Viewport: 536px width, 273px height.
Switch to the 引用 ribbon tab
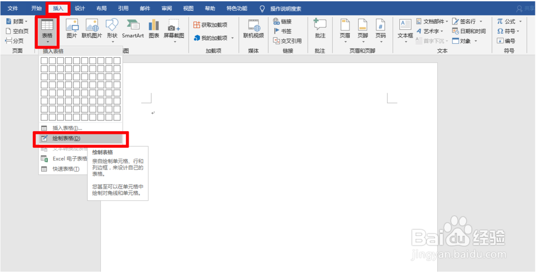(x=123, y=9)
